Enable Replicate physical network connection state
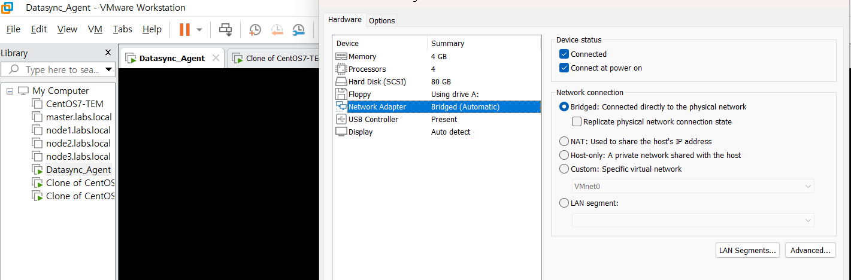 pyautogui.click(x=577, y=121)
